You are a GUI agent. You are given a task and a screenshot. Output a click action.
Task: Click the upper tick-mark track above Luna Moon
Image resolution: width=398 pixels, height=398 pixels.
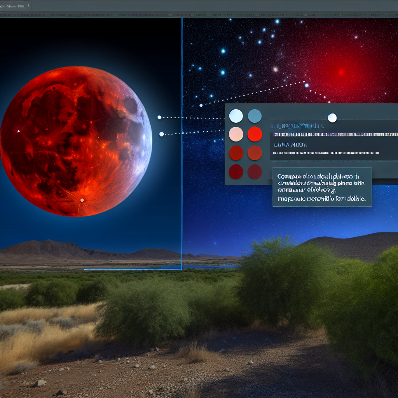click(335, 134)
